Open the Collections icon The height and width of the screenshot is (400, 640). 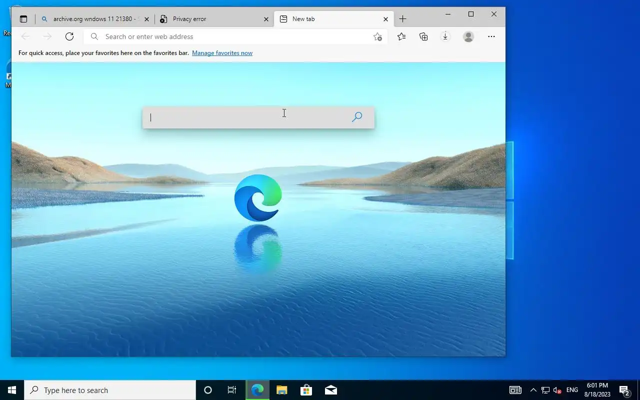tap(423, 36)
